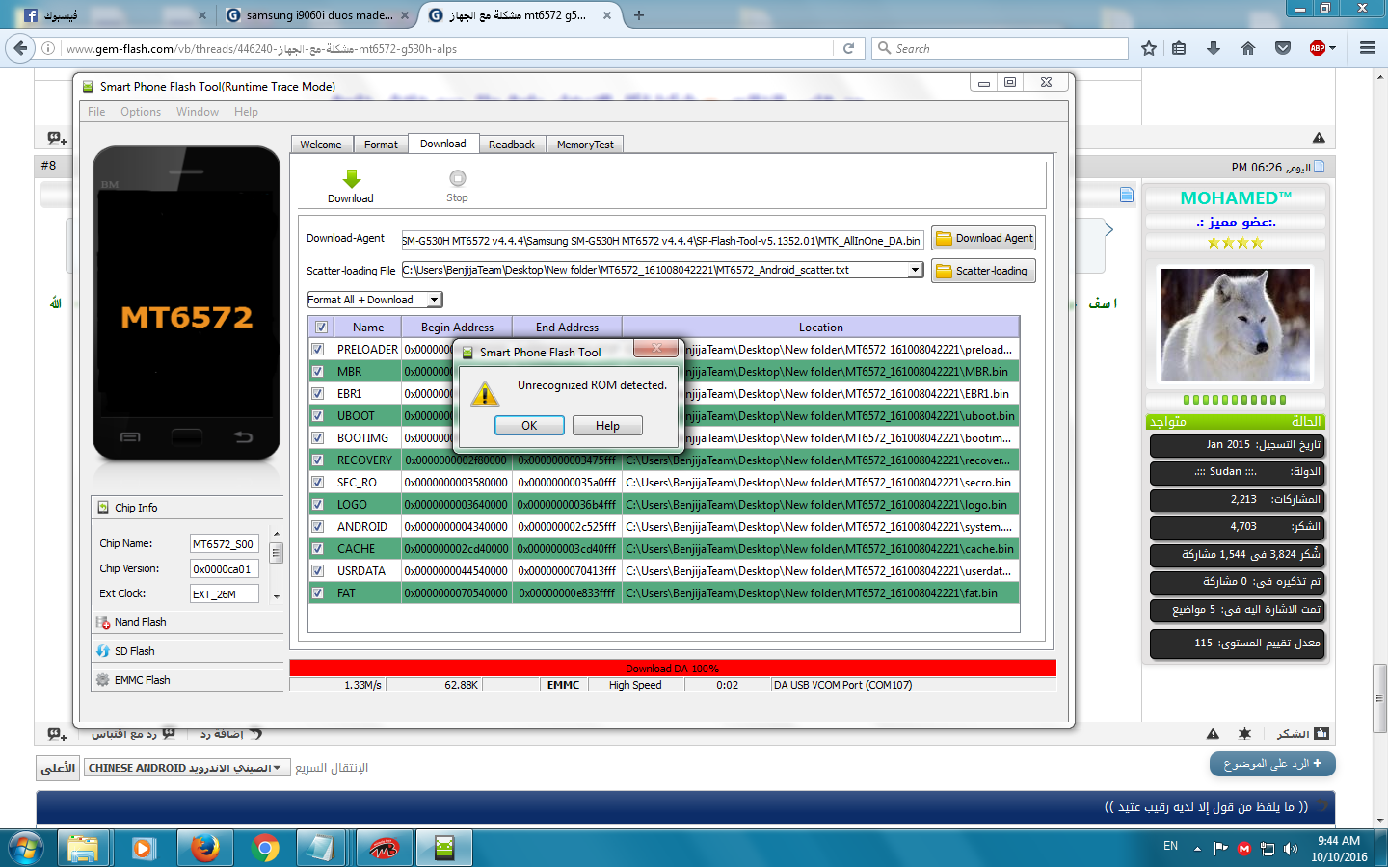The width and height of the screenshot is (1388, 867).
Task: Switch to the Welcome tab
Action: tap(321, 144)
